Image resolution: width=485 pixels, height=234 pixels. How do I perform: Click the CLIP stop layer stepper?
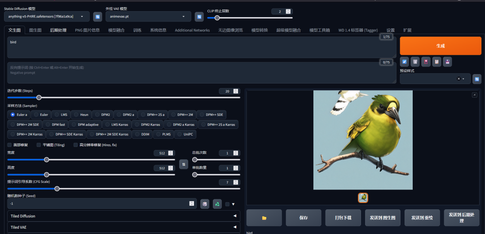tap(288, 11)
